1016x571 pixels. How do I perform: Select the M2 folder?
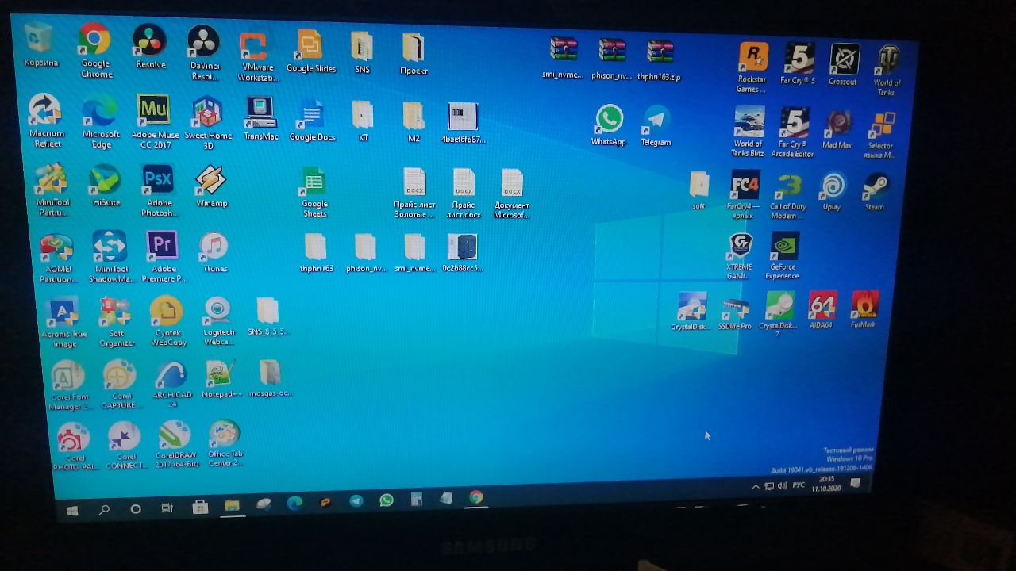414,122
